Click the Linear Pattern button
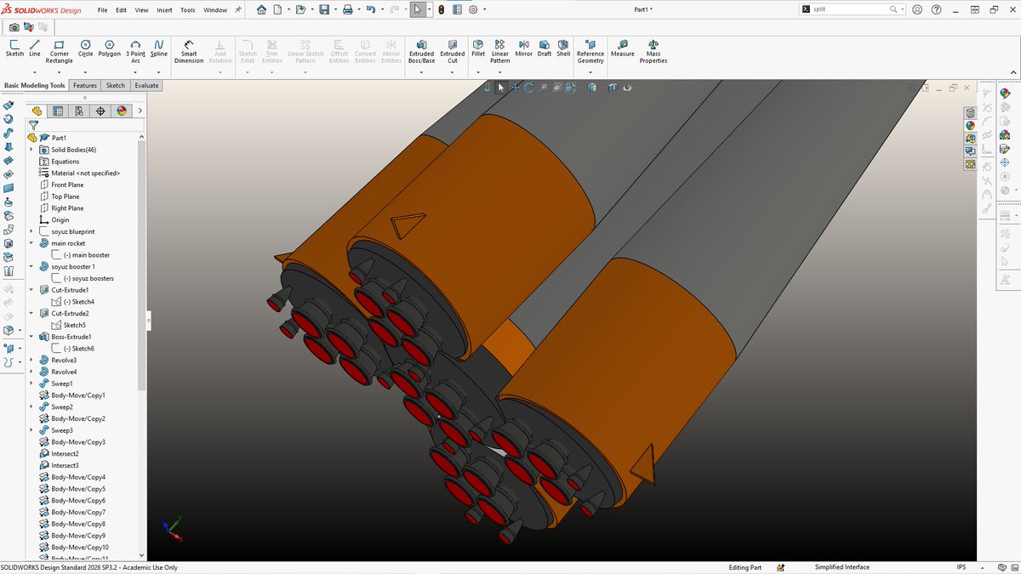This screenshot has width=1021, height=574. click(500, 50)
